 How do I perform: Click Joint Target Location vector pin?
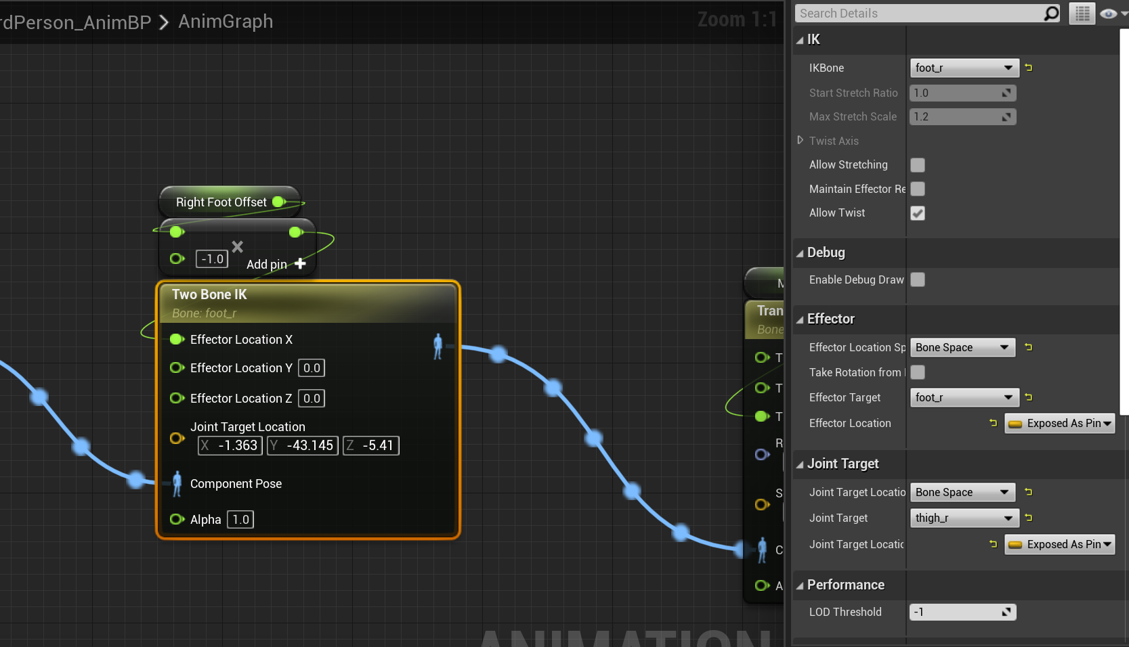pyautogui.click(x=177, y=438)
